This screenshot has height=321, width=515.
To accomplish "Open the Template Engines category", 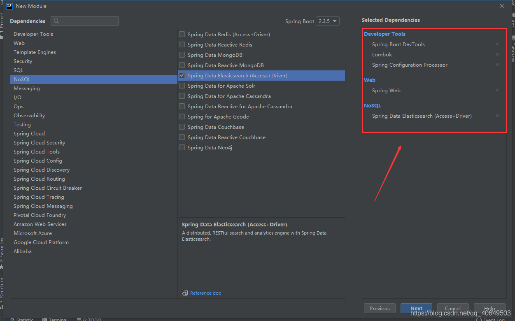I will 94,52.
